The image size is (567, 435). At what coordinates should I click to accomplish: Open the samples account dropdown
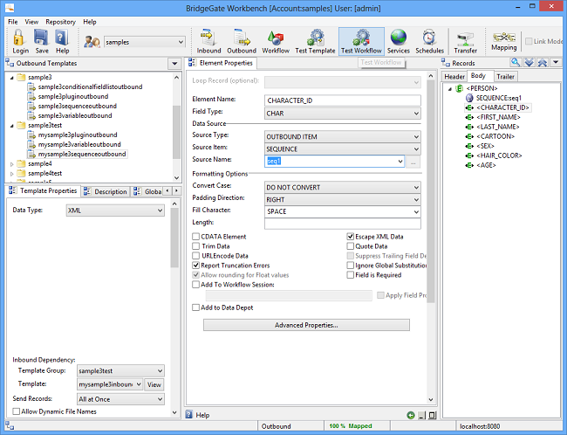tap(145, 42)
